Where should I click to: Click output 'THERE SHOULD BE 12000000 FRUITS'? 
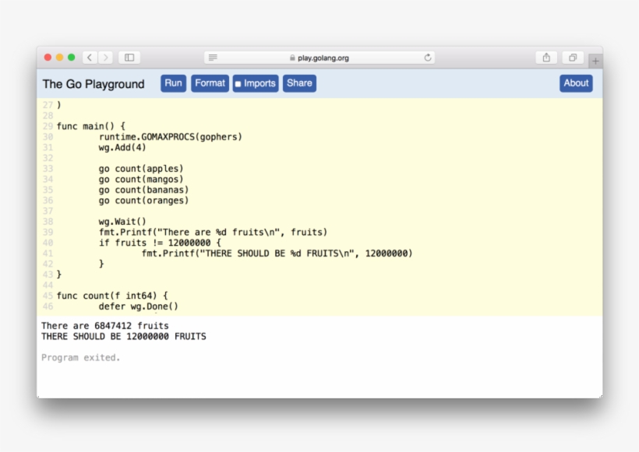click(123, 336)
